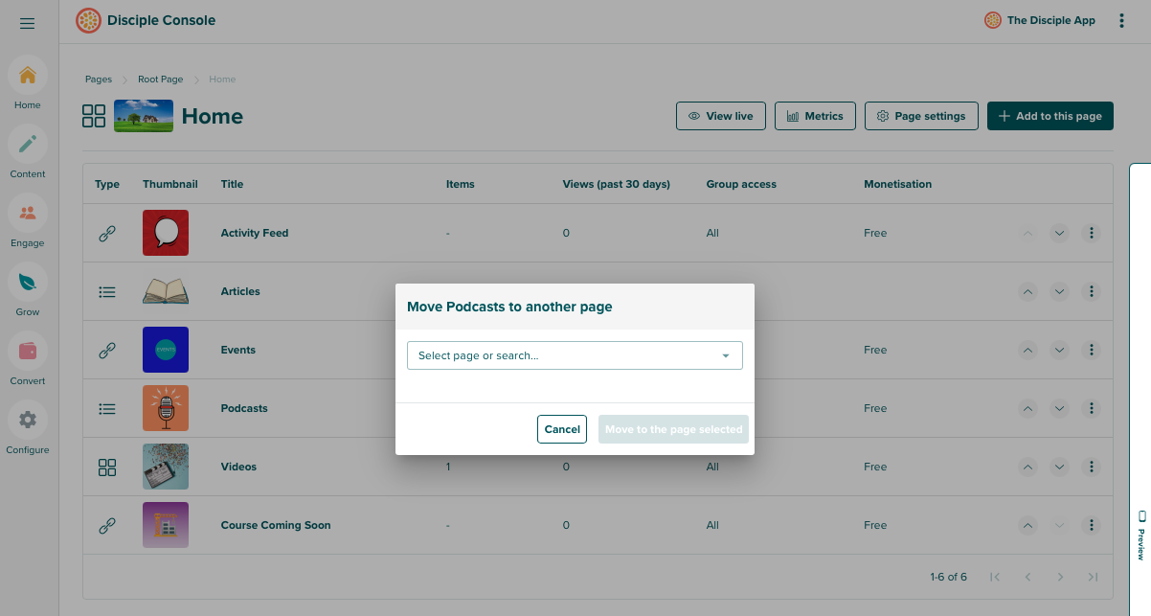Screen dimensions: 1151x616
Task: Click the Podcasts row thumbnail
Action: (165, 408)
